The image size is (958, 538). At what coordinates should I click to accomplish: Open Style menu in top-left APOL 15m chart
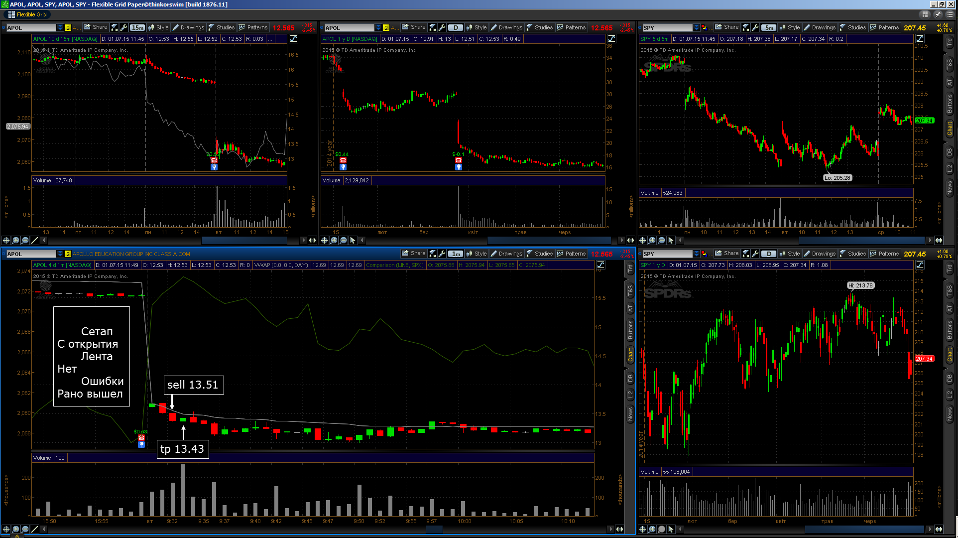pos(158,27)
